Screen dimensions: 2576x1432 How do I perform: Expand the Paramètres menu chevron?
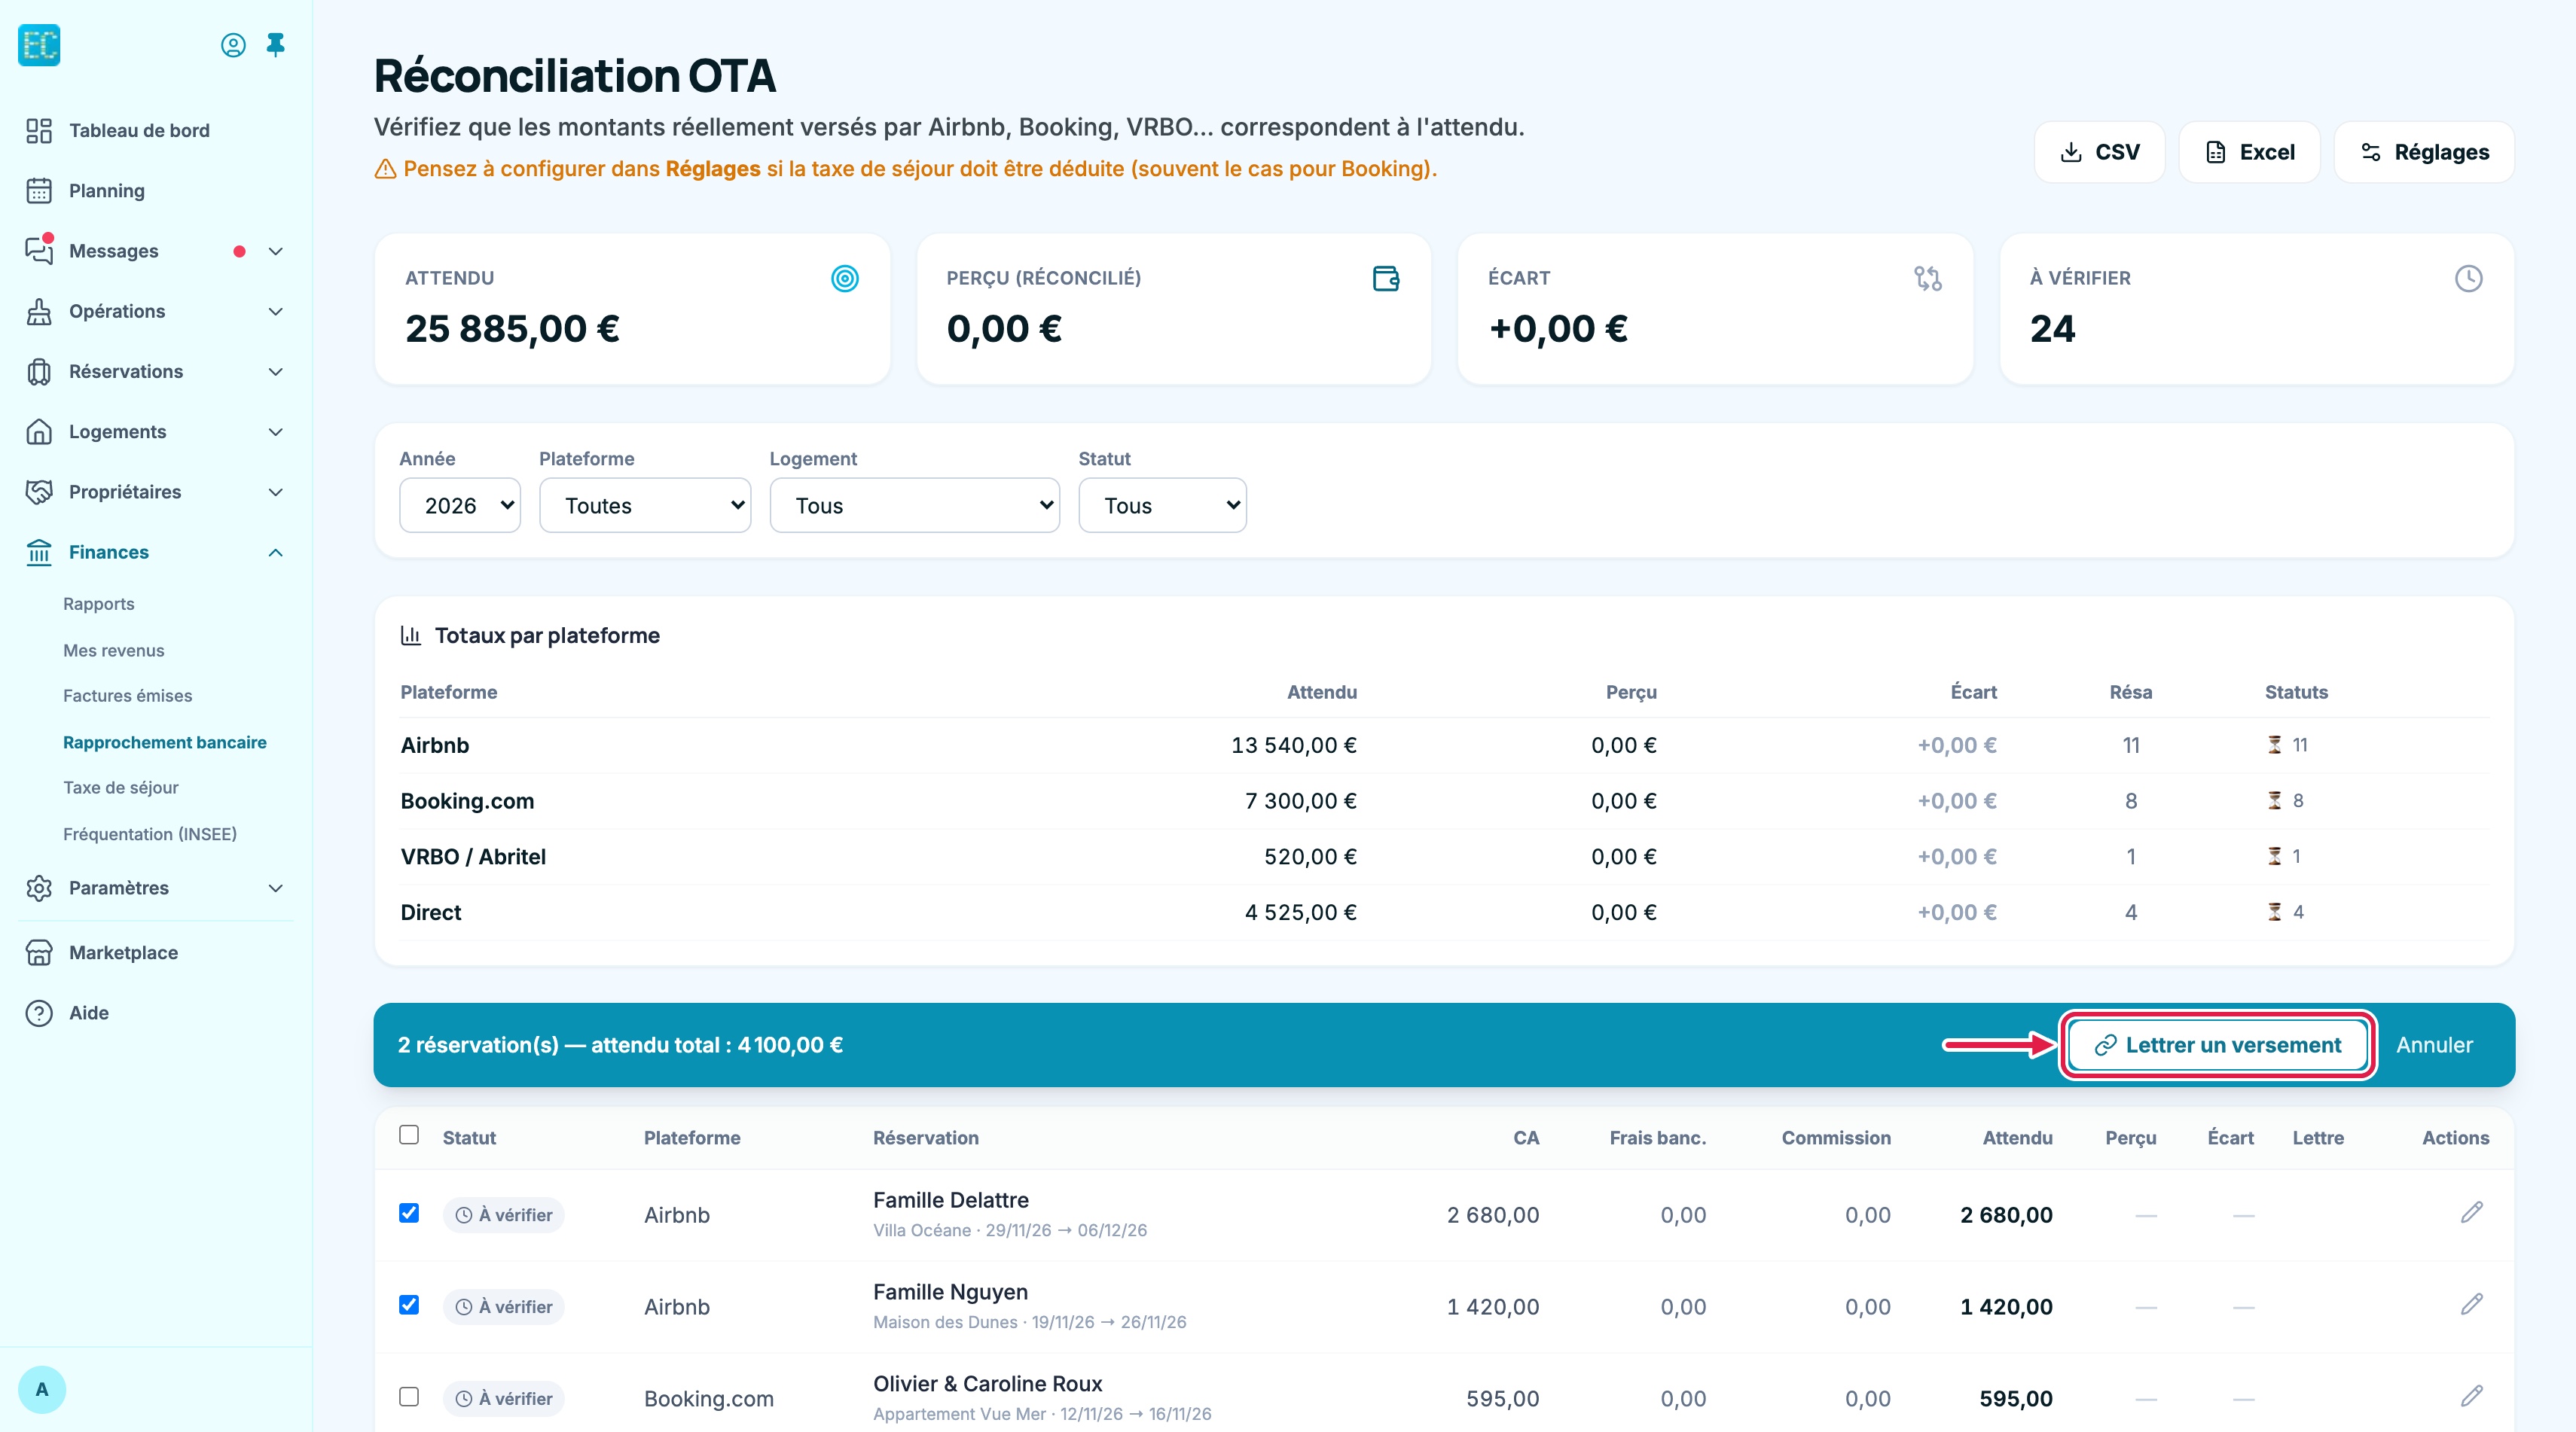point(276,888)
